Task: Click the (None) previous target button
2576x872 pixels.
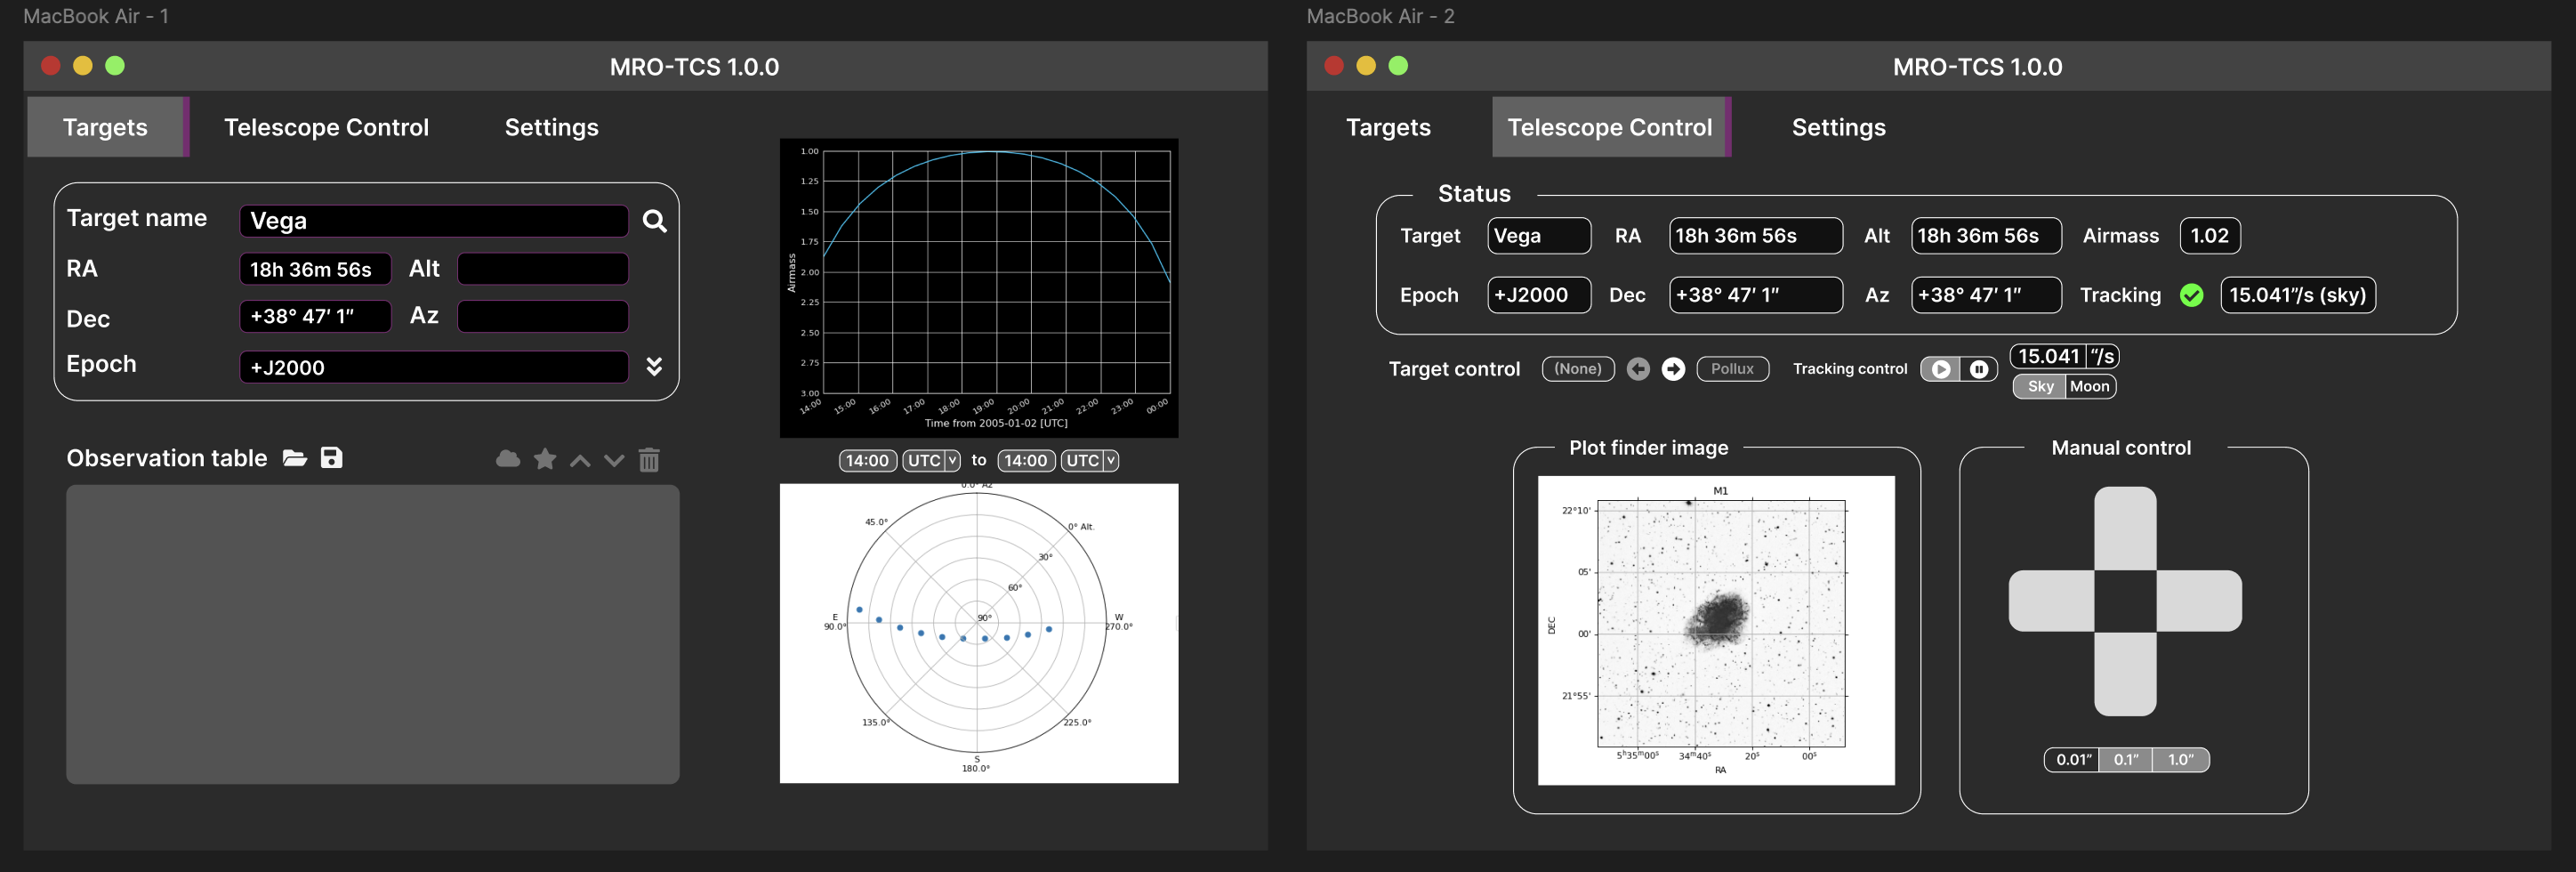Action: coord(1578,369)
